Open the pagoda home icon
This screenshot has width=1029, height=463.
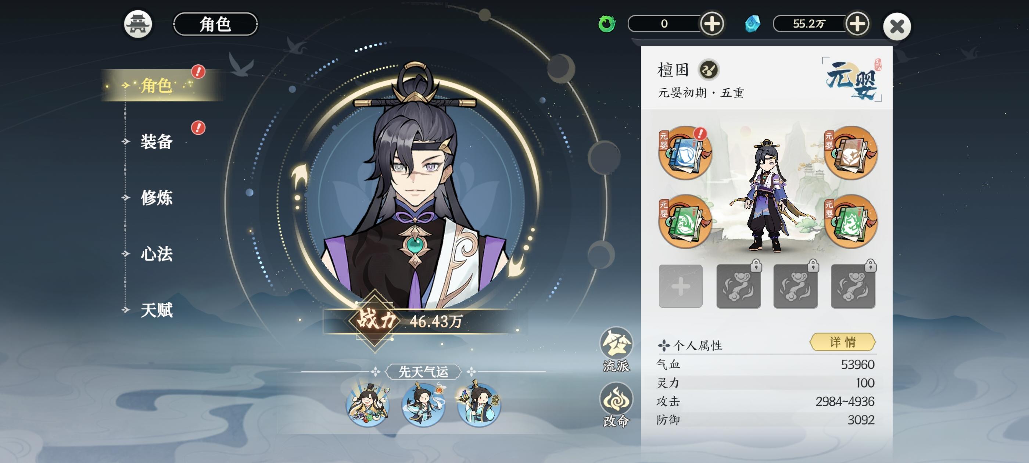coord(138,24)
